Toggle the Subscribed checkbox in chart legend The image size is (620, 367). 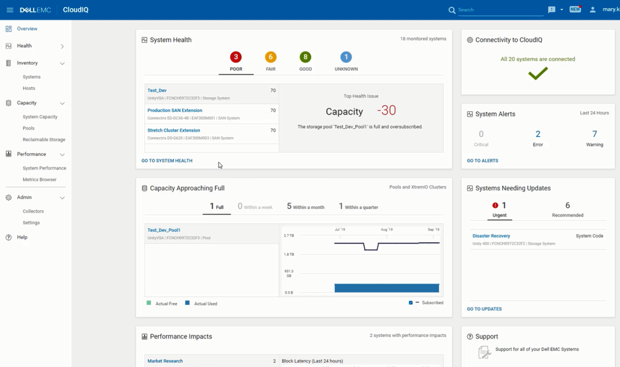pos(411,303)
